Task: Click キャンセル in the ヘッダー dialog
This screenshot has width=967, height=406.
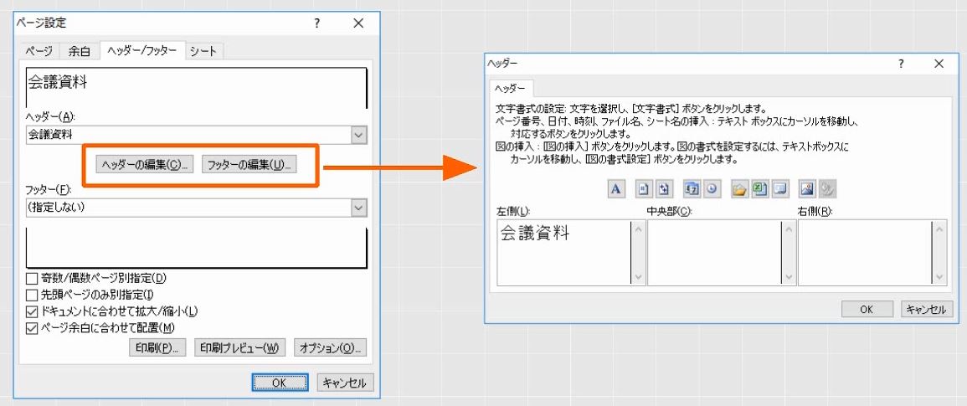Action: pos(927,309)
